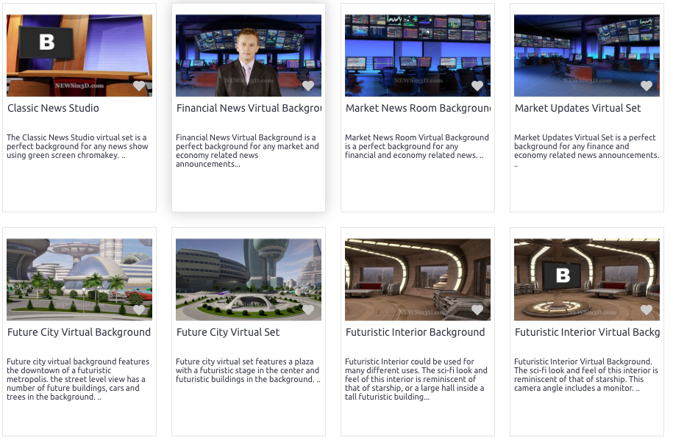This screenshot has width=673, height=443.
Task: Toggle the heart on Futuristic Interior Virtual Background
Action: (647, 310)
